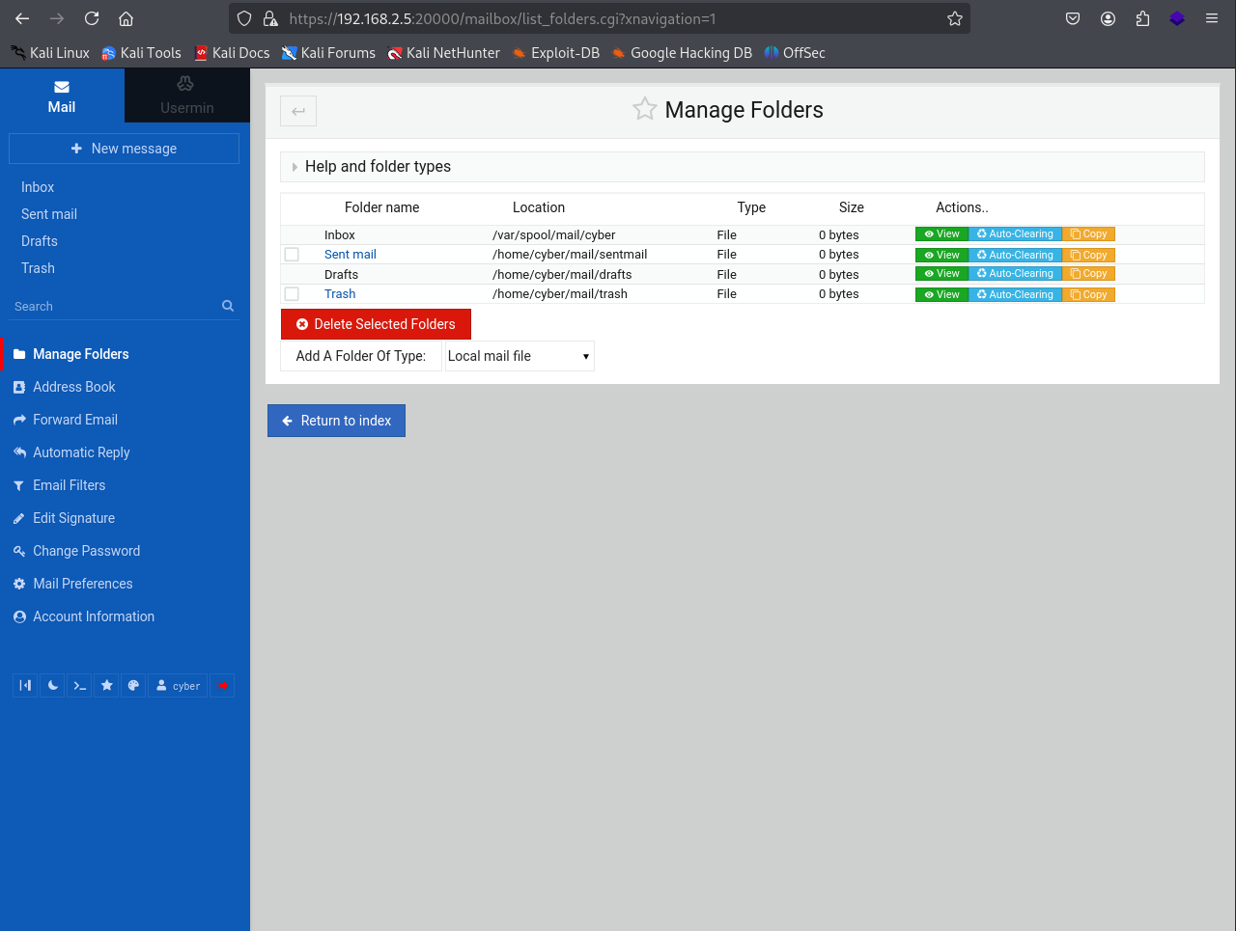This screenshot has width=1236, height=931.
Task: Click Add A Folder Of Type button
Action: (361, 356)
